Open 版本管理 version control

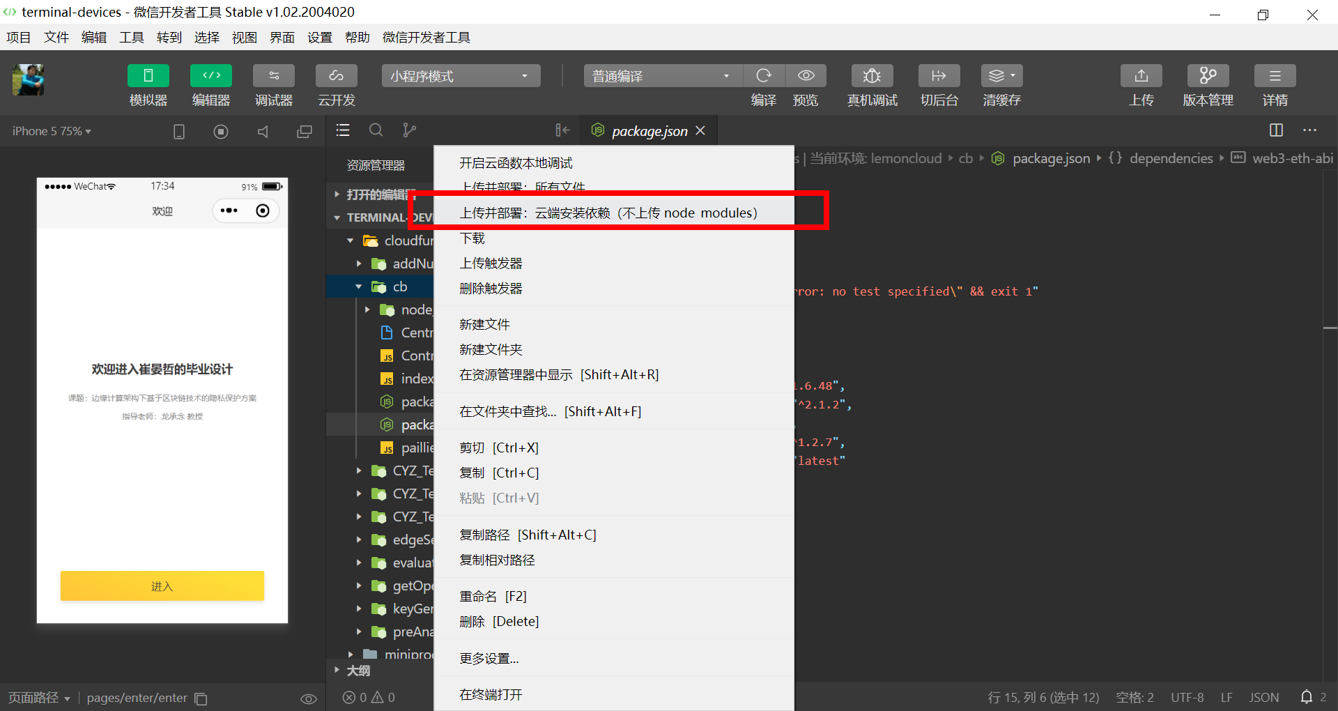(1208, 76)
